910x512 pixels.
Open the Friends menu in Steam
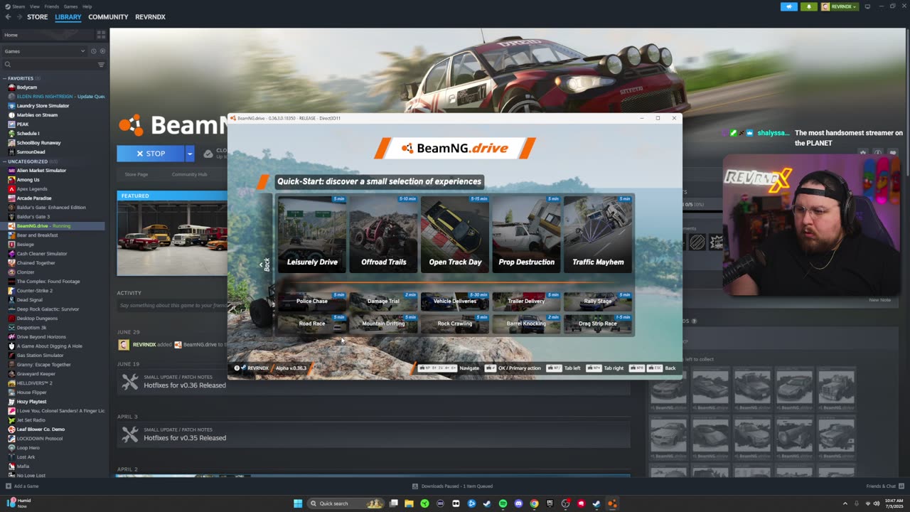point(52,6)
